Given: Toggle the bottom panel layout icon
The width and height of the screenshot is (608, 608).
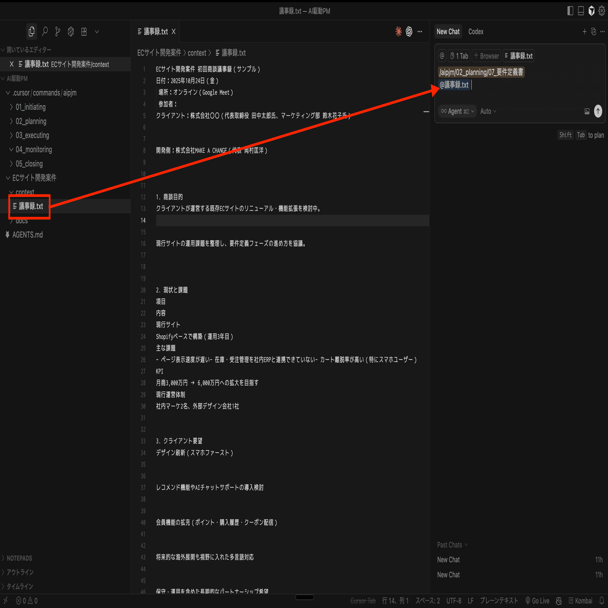Looking at the screenshot, I should point(581,11).
